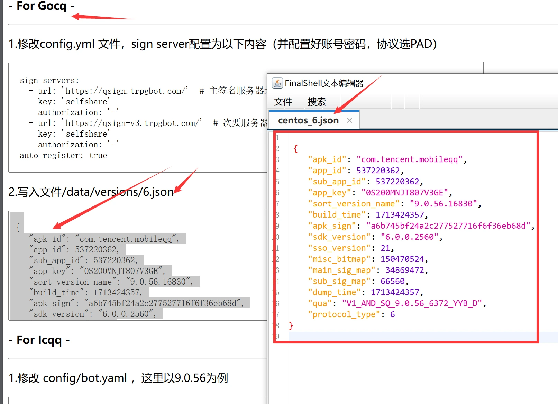Screen dimensions: 558x404
Task: Click the "apk_id" line in the editor
Action: click(x=387, y=159)
